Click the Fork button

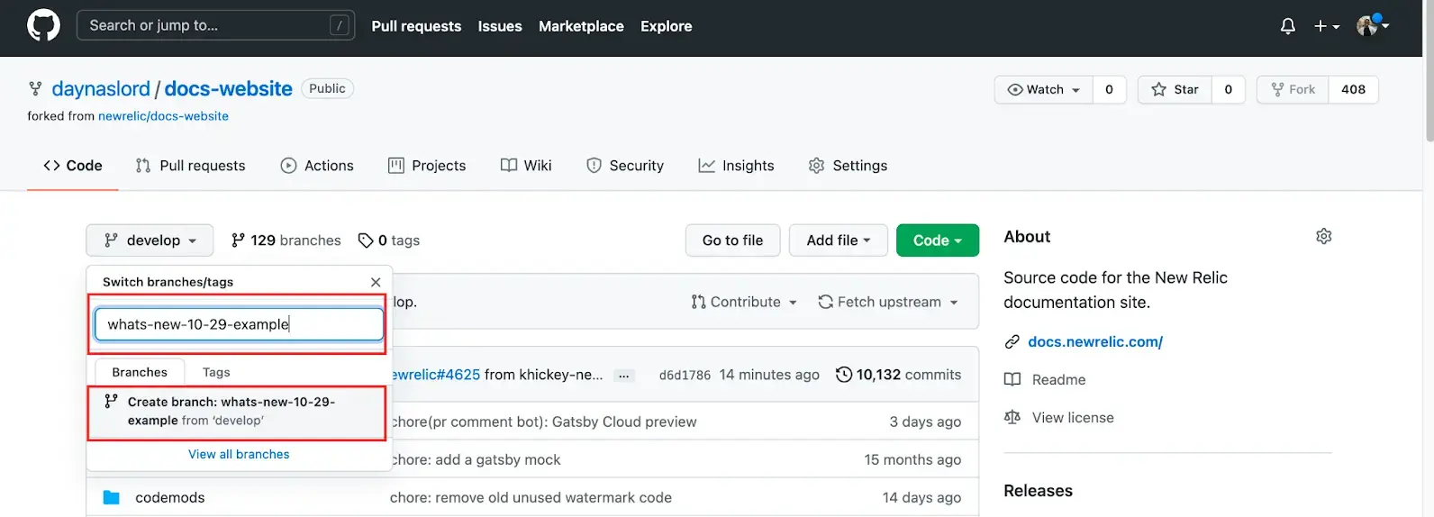[x=1293, y=89]
